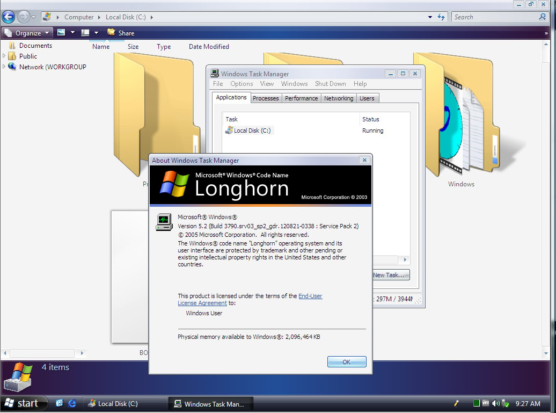556x413 pixels.
Task: Expand the Network tree node
Action: (4, 67)
